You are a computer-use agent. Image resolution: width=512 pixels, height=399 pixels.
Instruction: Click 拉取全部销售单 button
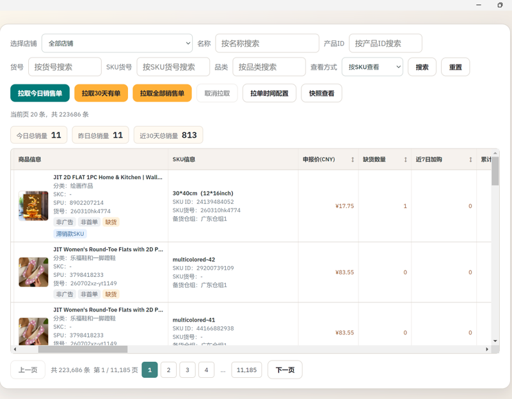162,93
